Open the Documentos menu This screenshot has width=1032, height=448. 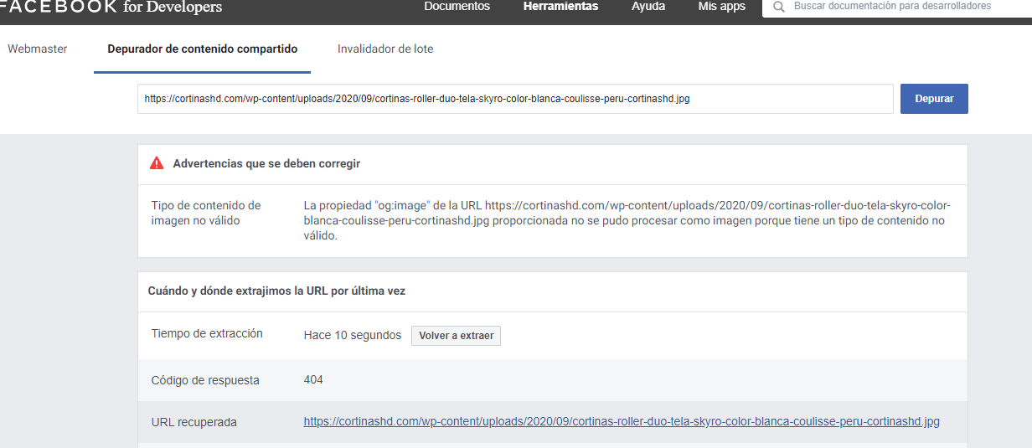click(457, 6)
